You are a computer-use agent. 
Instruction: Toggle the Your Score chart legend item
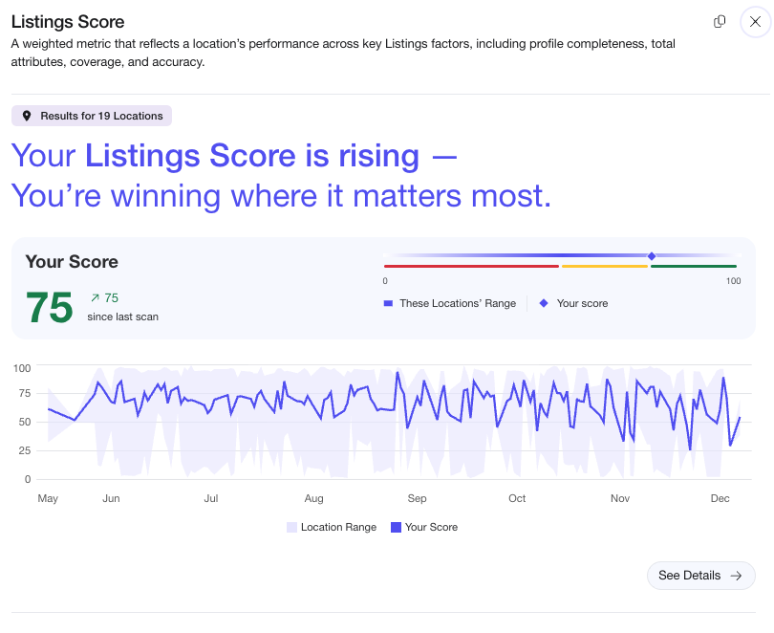pos(423,527)
